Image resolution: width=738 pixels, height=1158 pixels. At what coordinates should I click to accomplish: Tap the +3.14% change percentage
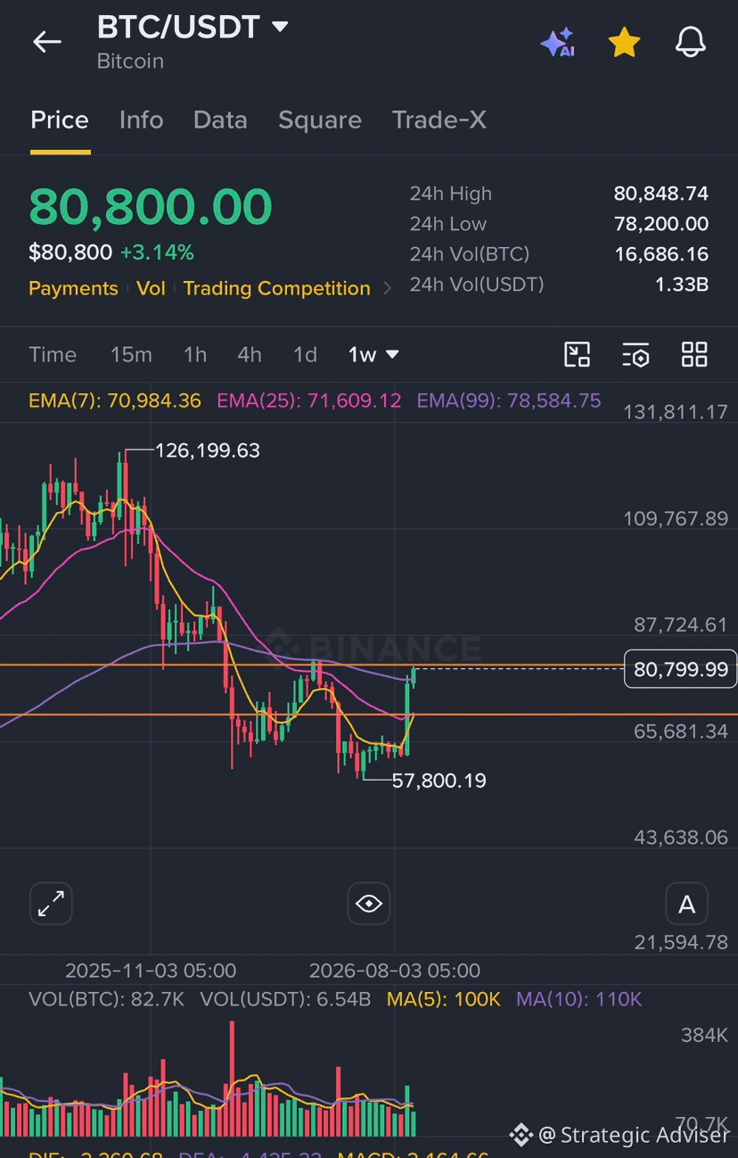[157, 252]
